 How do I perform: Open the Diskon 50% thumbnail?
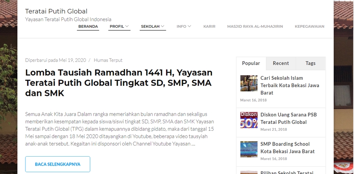pos(249,120)
